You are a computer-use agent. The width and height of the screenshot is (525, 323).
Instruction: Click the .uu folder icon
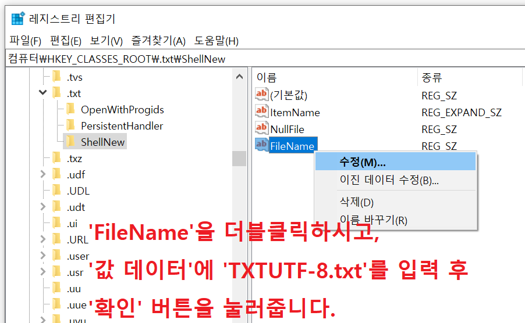click(57, 288)
